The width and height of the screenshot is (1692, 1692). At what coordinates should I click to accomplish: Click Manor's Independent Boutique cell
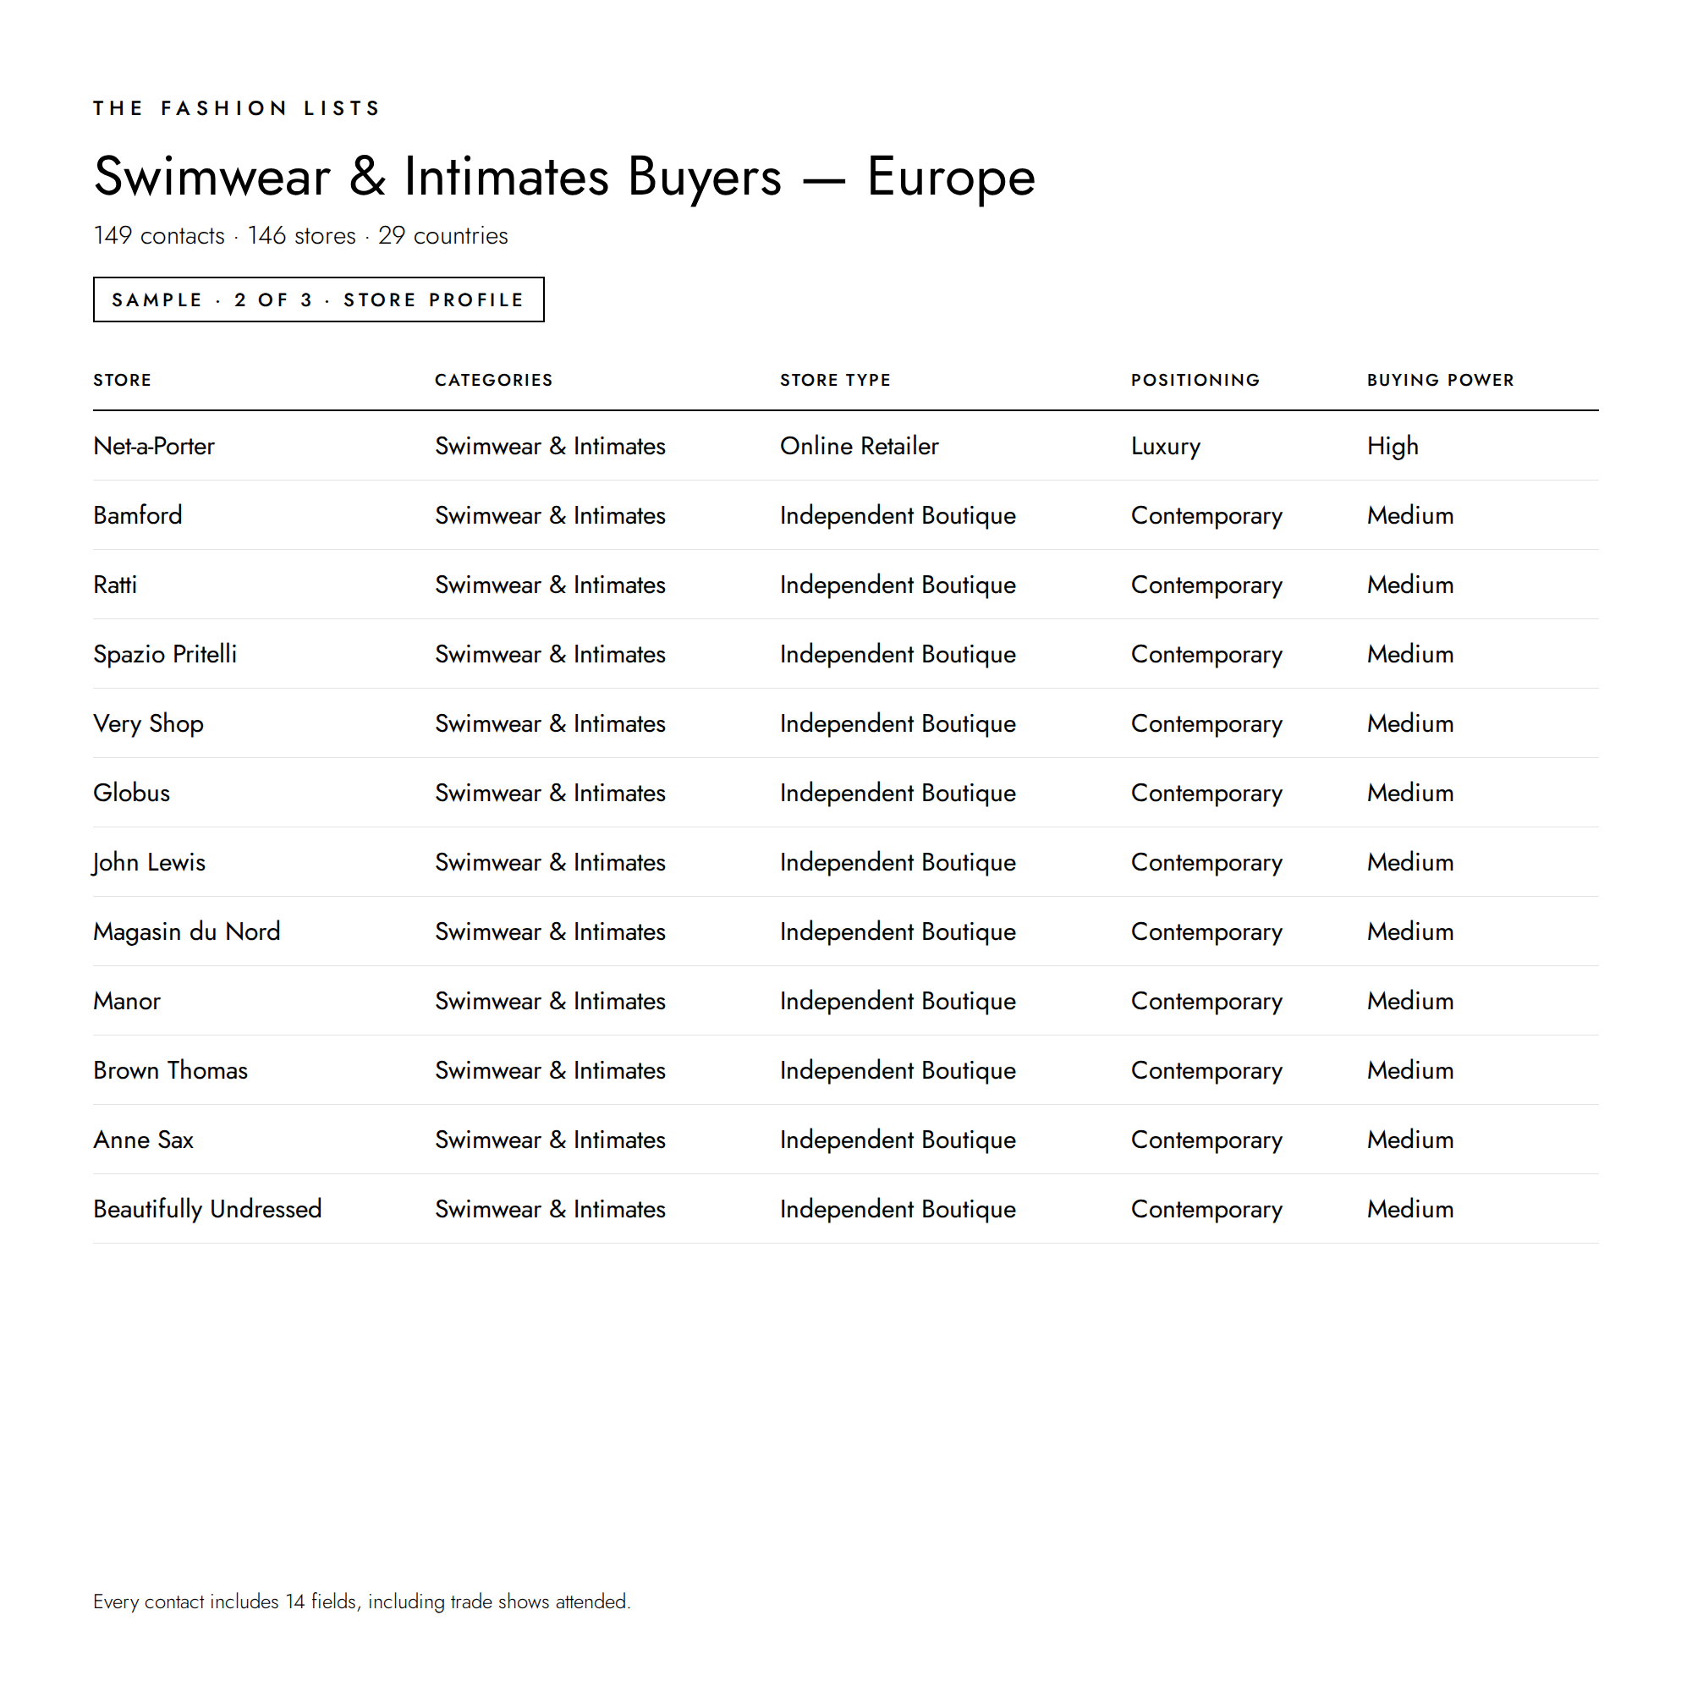pos(898,1001)
